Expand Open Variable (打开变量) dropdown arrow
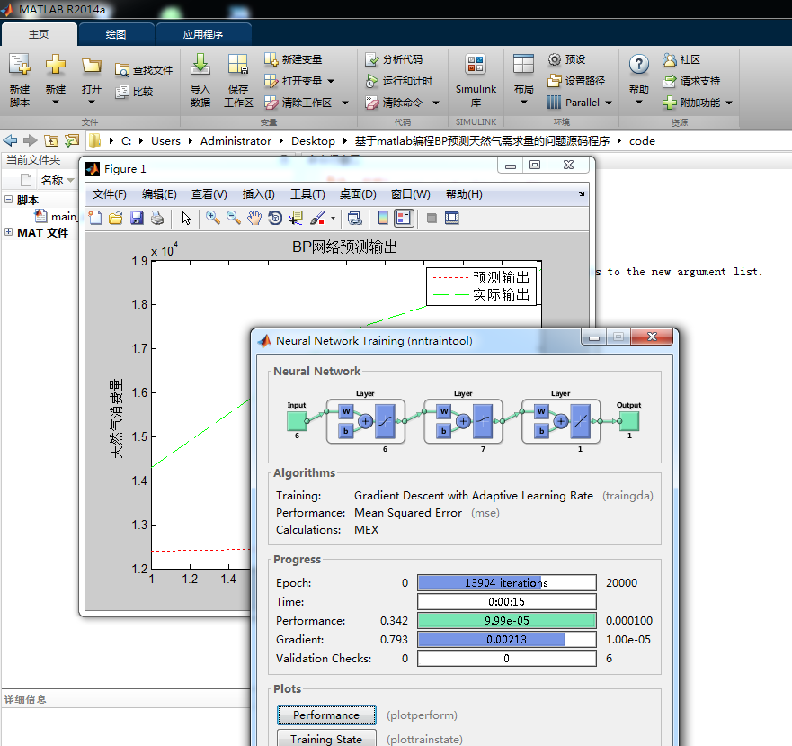 click(331, 81)
